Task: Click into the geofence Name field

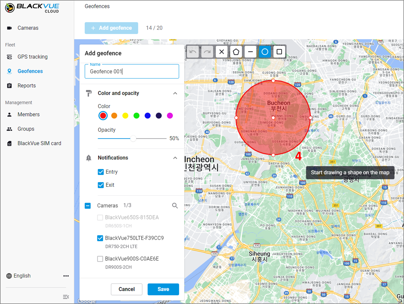Action: click(132, 71)
